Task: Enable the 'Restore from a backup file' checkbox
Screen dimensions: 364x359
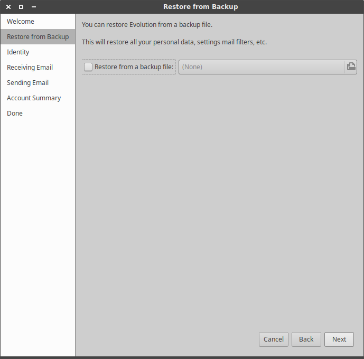Action: [x=88, y=67]
